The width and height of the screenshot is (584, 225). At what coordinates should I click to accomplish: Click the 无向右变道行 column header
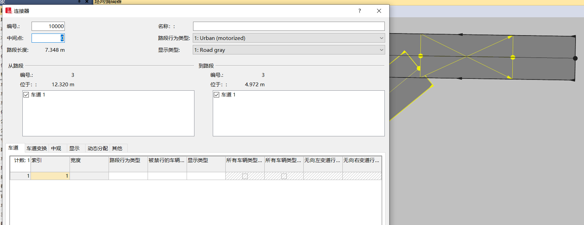tap(362, 164)
